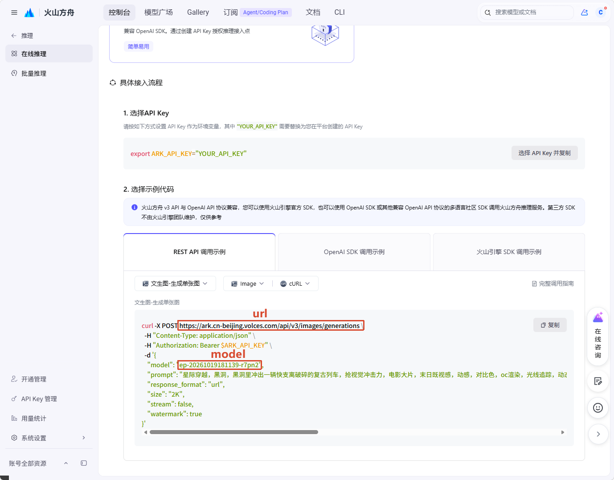Open the cURL language dropdown
This screenshot has height=480, width=614.
295,283
